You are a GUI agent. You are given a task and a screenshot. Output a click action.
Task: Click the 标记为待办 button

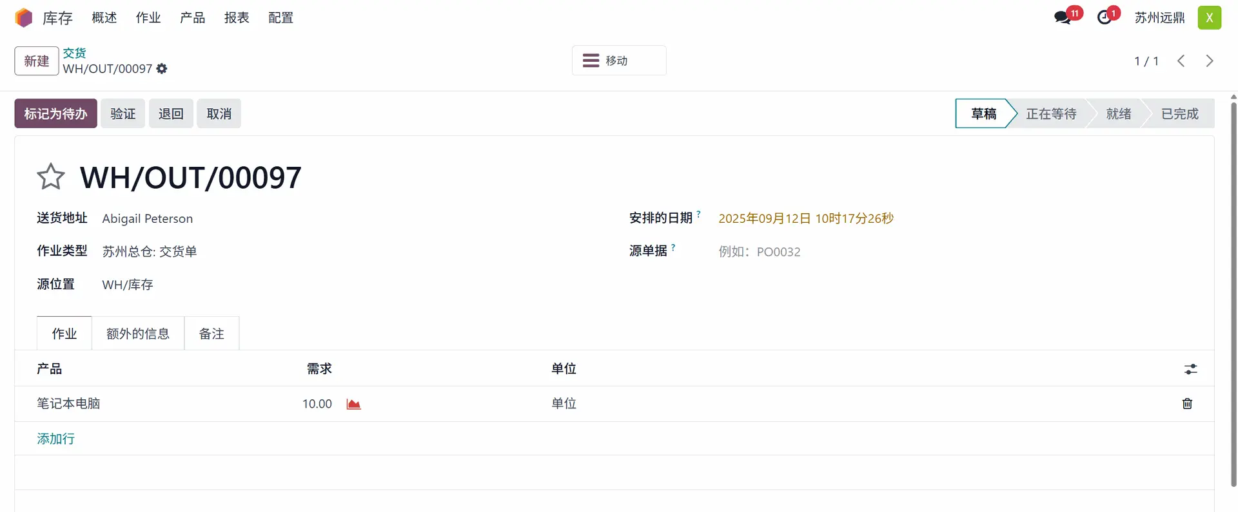(55, 113)
